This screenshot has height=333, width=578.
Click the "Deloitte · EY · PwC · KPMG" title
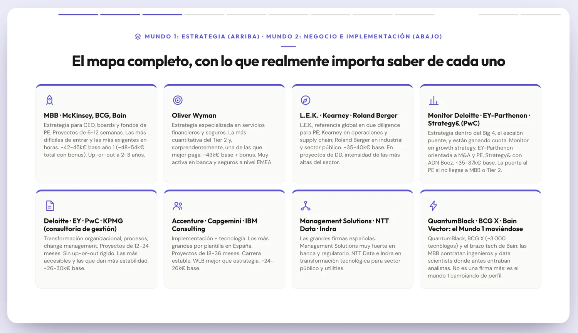(x=84, y=225)
